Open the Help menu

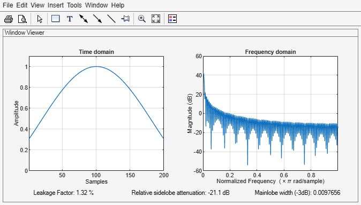(x=118, y=5)
